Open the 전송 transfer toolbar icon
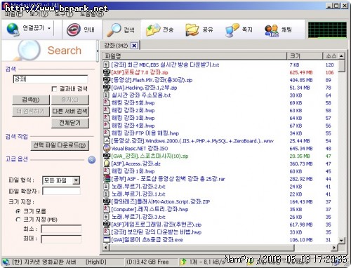Image resolution: width=351 pixels, height=268 pixels. [x=153, y=30]
